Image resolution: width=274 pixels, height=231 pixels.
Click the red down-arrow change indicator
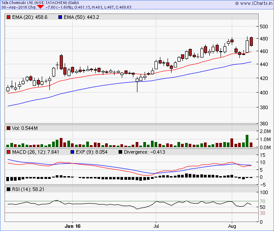[40, 7]
